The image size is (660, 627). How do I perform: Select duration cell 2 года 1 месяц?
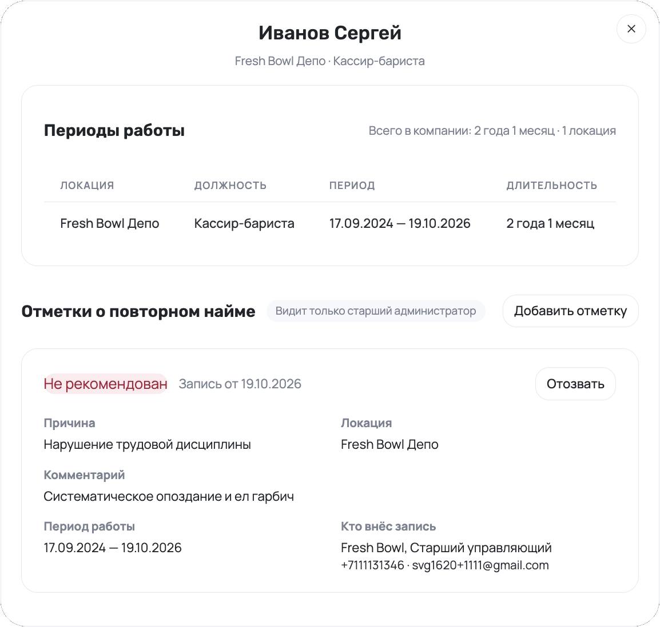point(550,223)
